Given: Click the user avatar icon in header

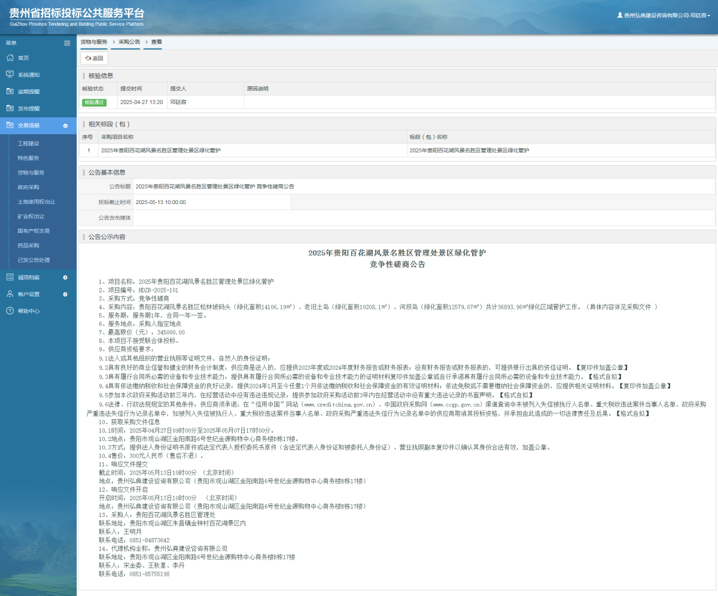Looking at the screenshot, I should pyautogui.click(x=620, y=16).
